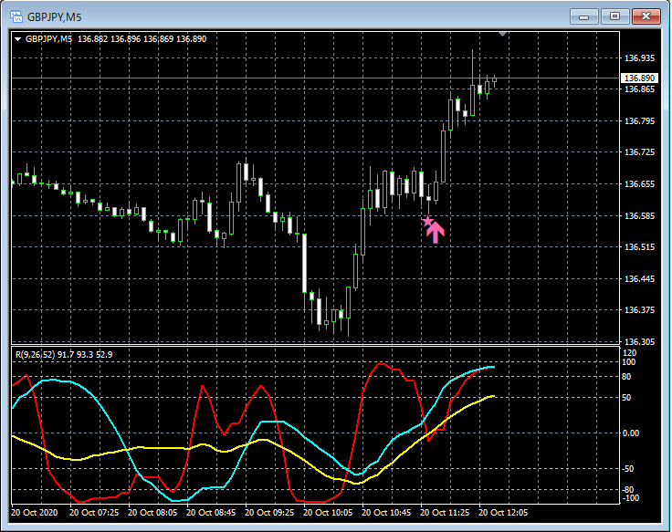The width and height of the screenshot is (672, 532).
Task: Maximize the GBPJPY,M5 chart window
Action: click(614, 16)
